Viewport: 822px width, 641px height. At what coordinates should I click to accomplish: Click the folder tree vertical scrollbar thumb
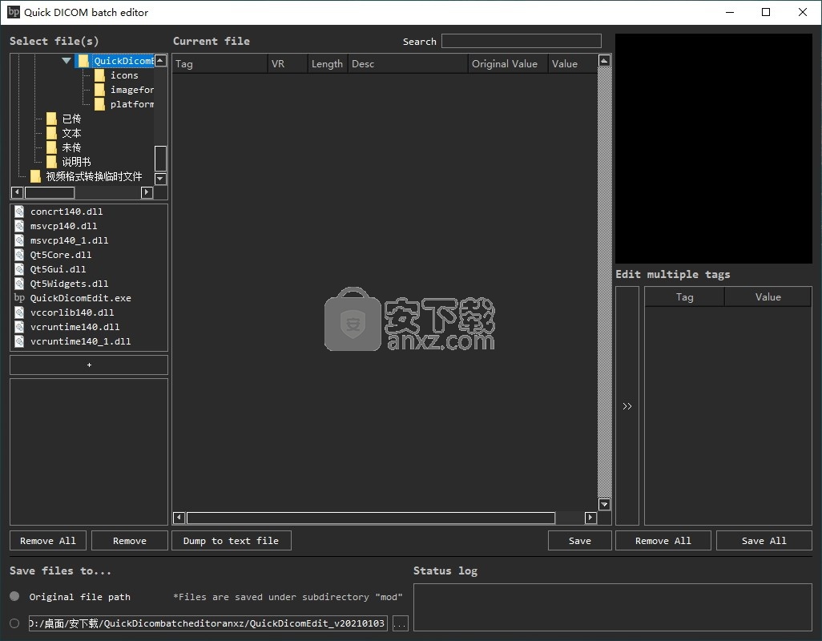tap(161, 159)
